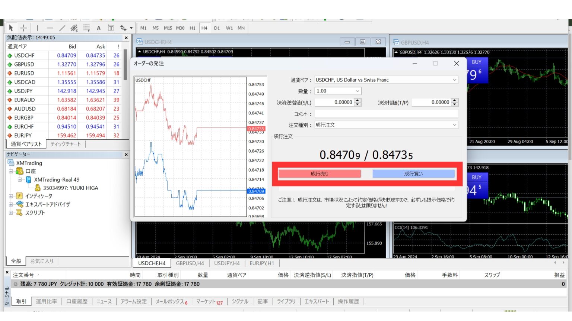572x321 pixels.
Task: Open the 通貨ペア symbol dropdown
Action: point(454,80)
